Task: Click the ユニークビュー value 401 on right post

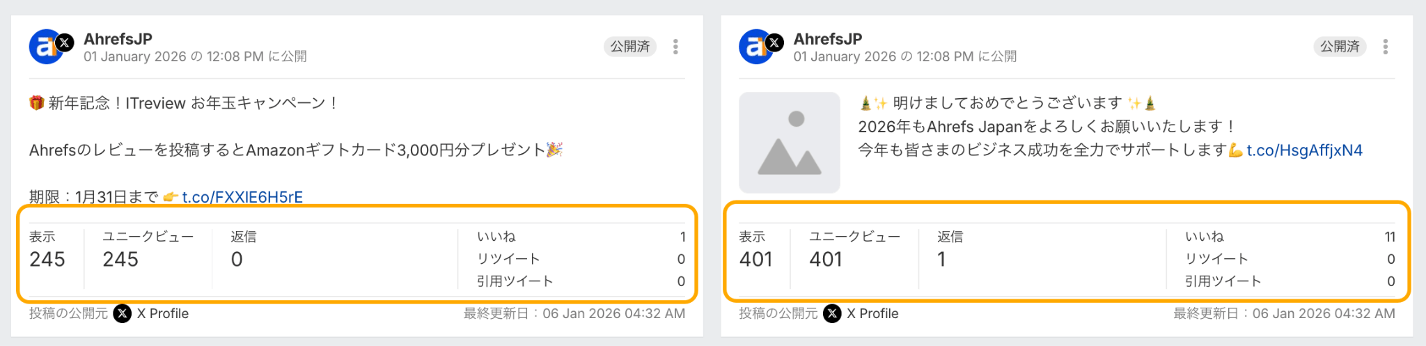Action: tap(826, 260)
